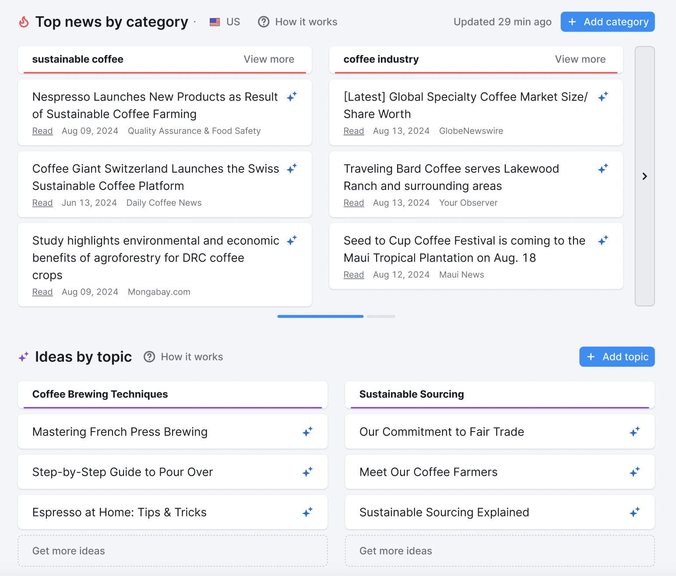This screenshot has height=576, width=676.
Task: Click the flame icon next to Top news by category
Action: pos(24,21)
